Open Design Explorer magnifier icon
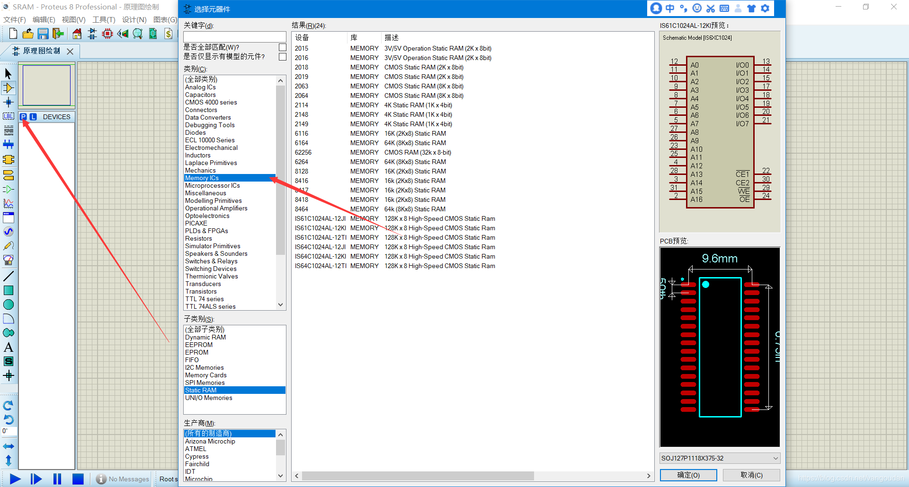Viewport: 909px width, 487px height. point(138,34)
